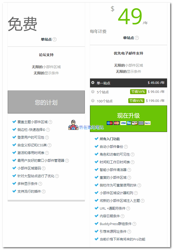Open help icon for 覆盖主题小部件区域
This screenshot has width=173, height=250.
pos(50,122)
